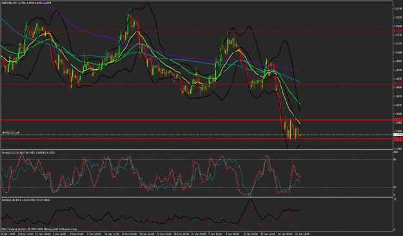Select the upper thick red horizontal line
This screenshot has width=403, height=236.
point(197,120)
